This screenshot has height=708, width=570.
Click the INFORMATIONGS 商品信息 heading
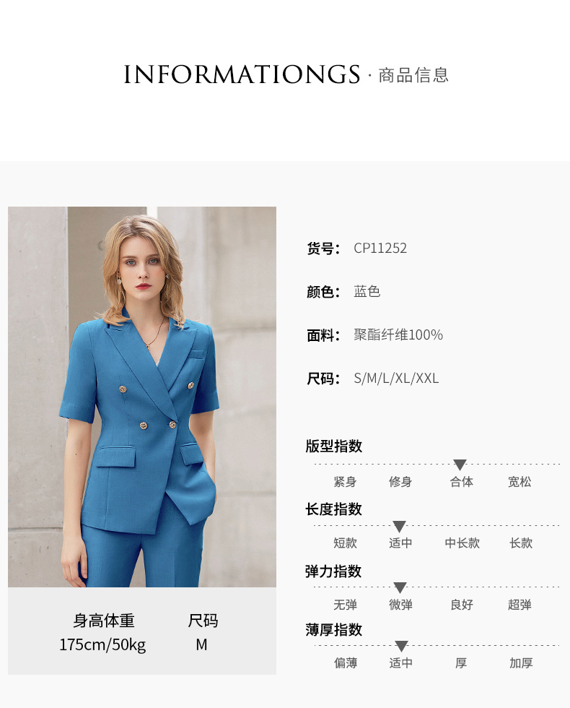coord(286,74)
